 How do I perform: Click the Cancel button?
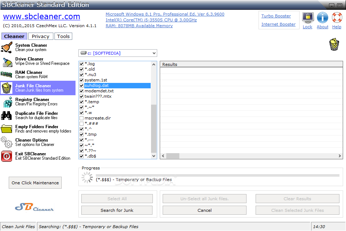tap(204, 210)
